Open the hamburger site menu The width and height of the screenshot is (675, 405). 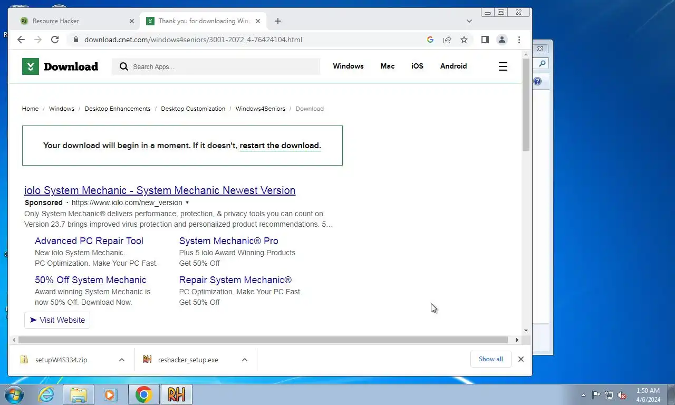pos(503,66)
